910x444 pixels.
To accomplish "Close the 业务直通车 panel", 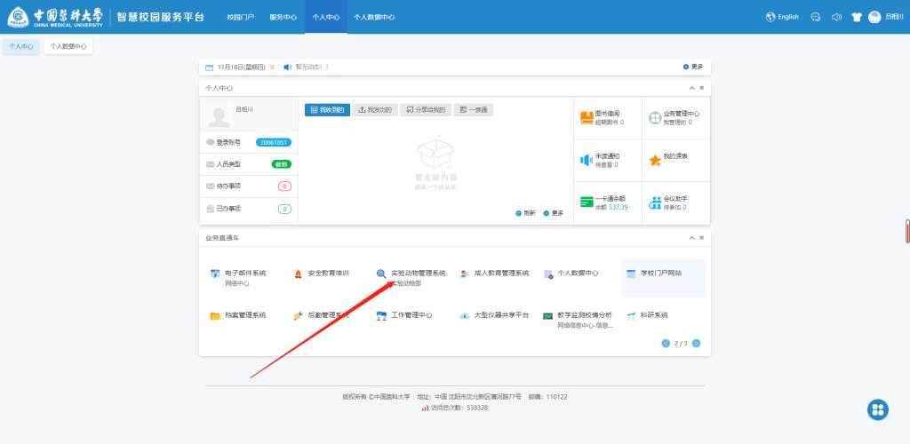I will click(701, 238).
